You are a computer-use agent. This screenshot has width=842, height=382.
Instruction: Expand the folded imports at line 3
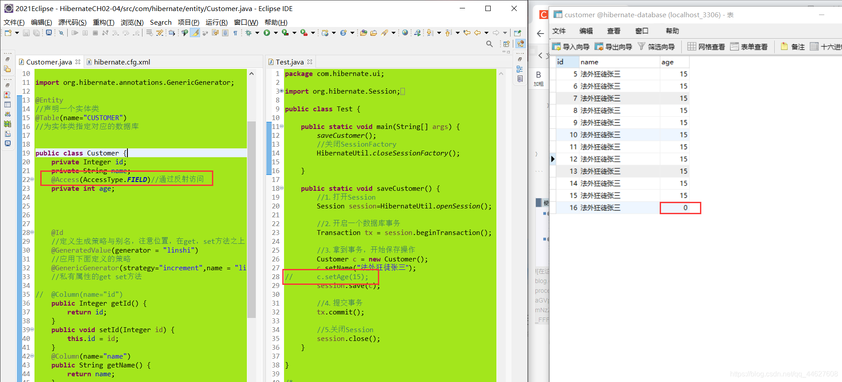(x=281, y=91)
